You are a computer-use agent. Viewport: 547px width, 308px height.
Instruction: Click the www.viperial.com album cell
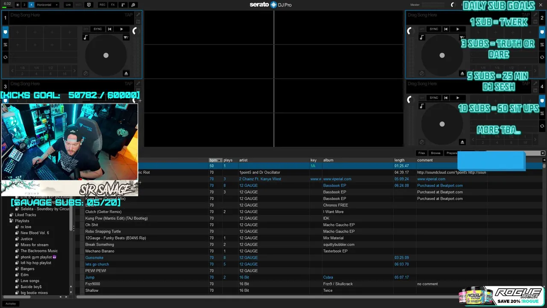pyautogui.click(x=337, y=179)
